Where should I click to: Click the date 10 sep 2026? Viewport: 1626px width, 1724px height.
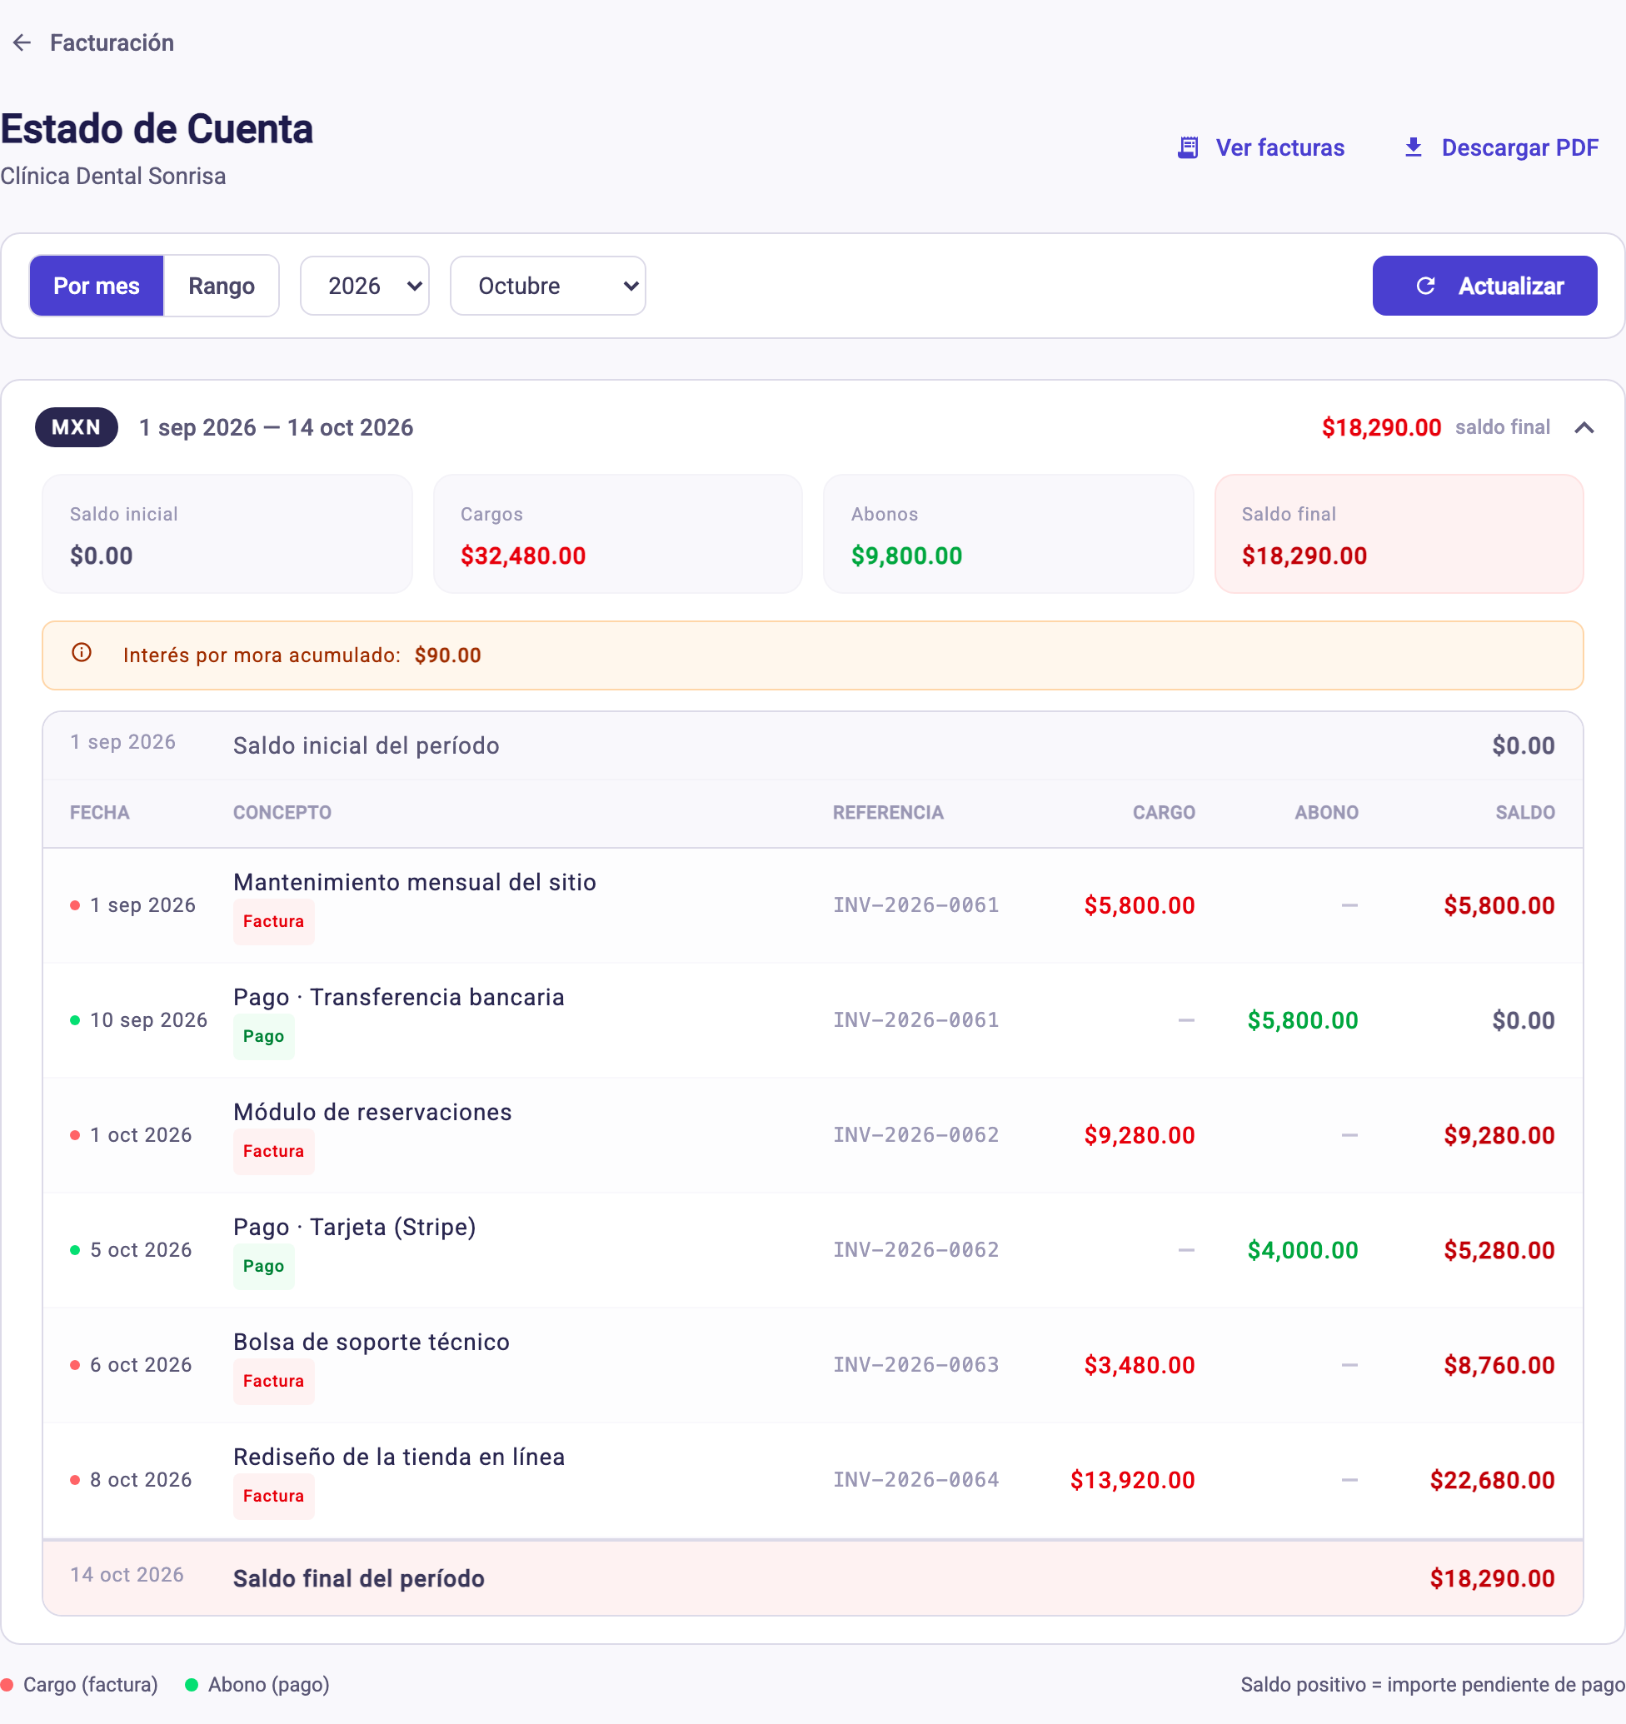(148, 1021)
